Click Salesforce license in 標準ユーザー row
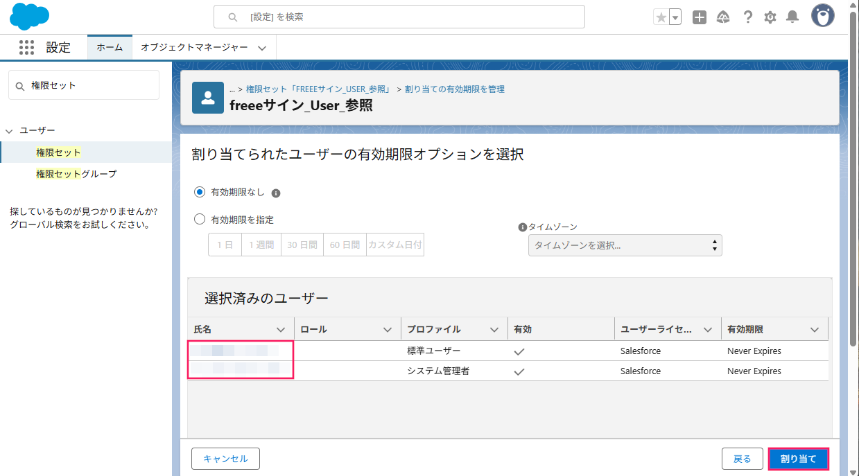The image size is (859, 476). click(x=641, y=351)
